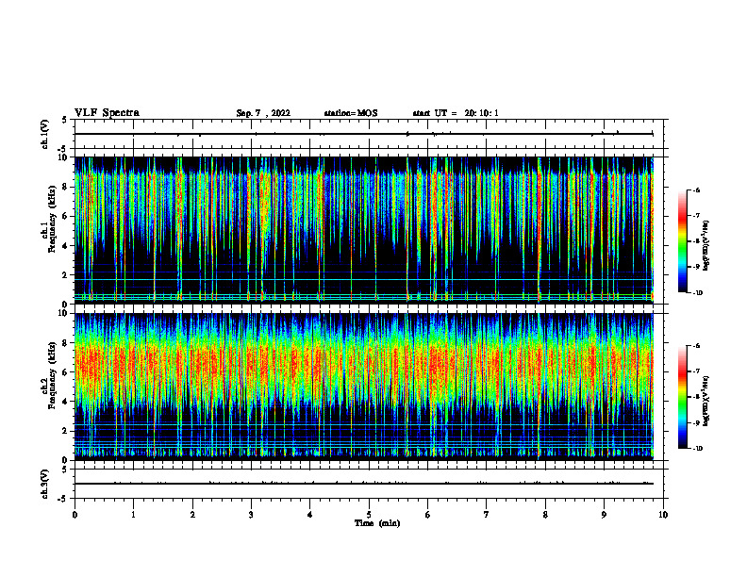This screenshot has width=747, height=577.
Task: Click the "-7" tick on ch.2 color bar
Action: 696,371
